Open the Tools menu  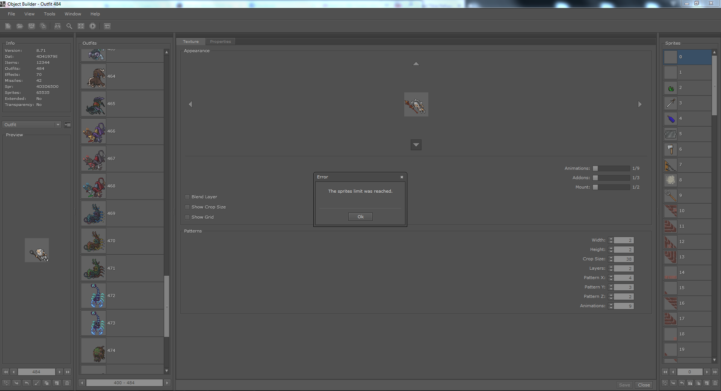click(50, 14)
